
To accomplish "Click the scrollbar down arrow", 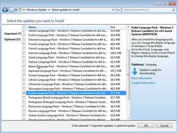I will [x=128, y=118].
